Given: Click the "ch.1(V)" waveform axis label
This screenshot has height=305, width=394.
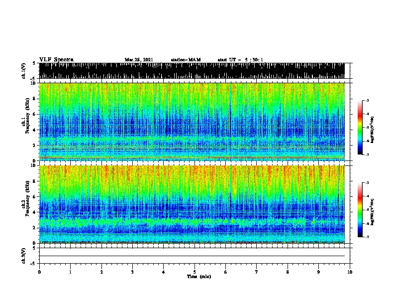Looking at the screenshot, I should 23,71.
